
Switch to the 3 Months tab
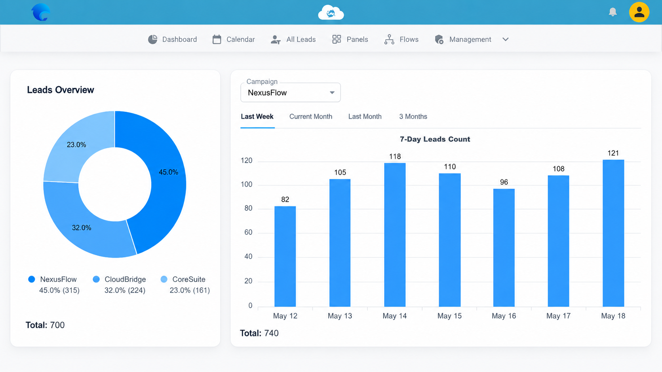(413, 117)
